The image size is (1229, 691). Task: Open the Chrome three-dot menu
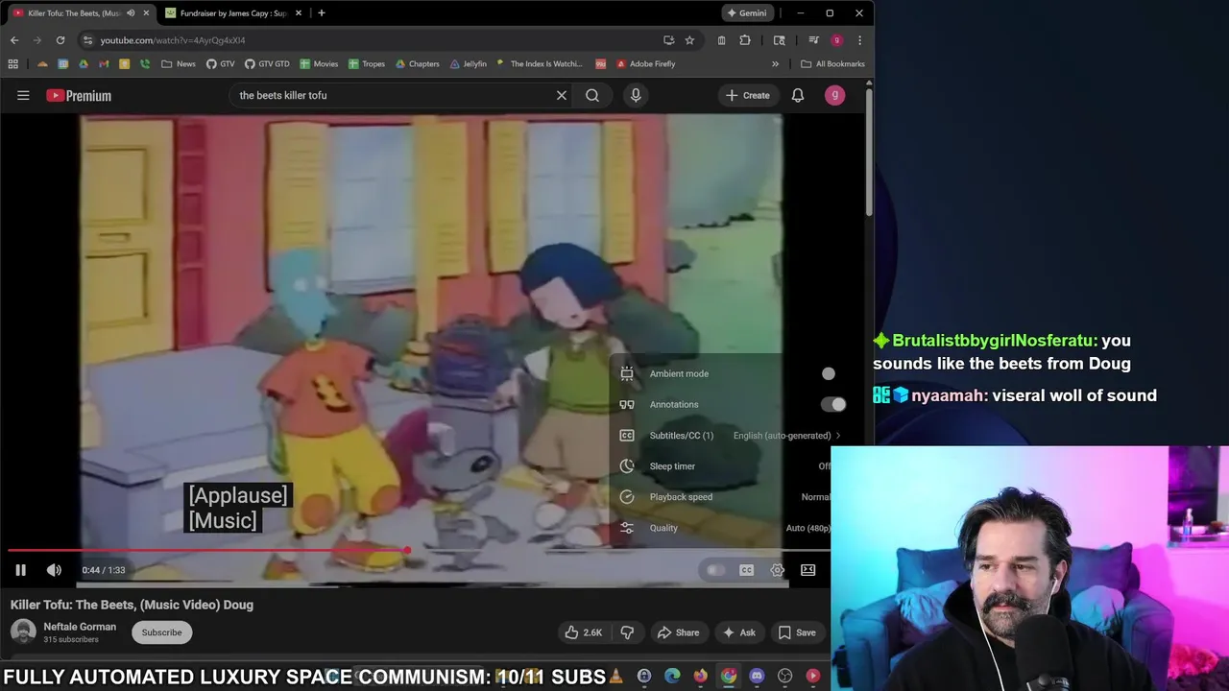859,40
